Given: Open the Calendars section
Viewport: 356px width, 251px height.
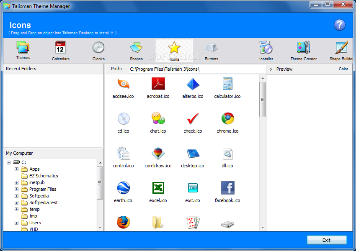Looking at the screenshot, I should [x=61, y=51].
